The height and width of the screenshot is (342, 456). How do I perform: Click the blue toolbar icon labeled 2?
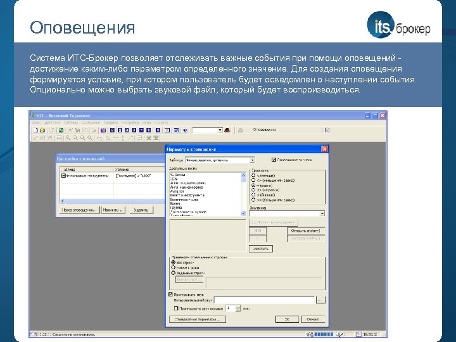127,130
